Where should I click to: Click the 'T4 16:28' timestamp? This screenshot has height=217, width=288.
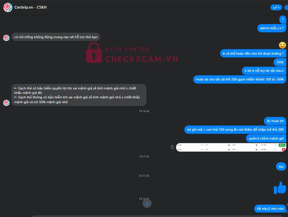144,111
